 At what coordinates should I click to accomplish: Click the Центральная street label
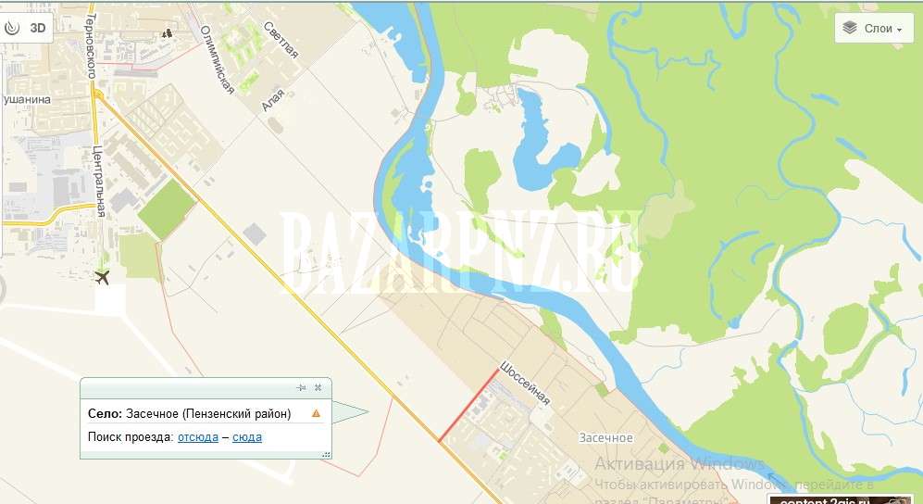(x=99, y=182)
